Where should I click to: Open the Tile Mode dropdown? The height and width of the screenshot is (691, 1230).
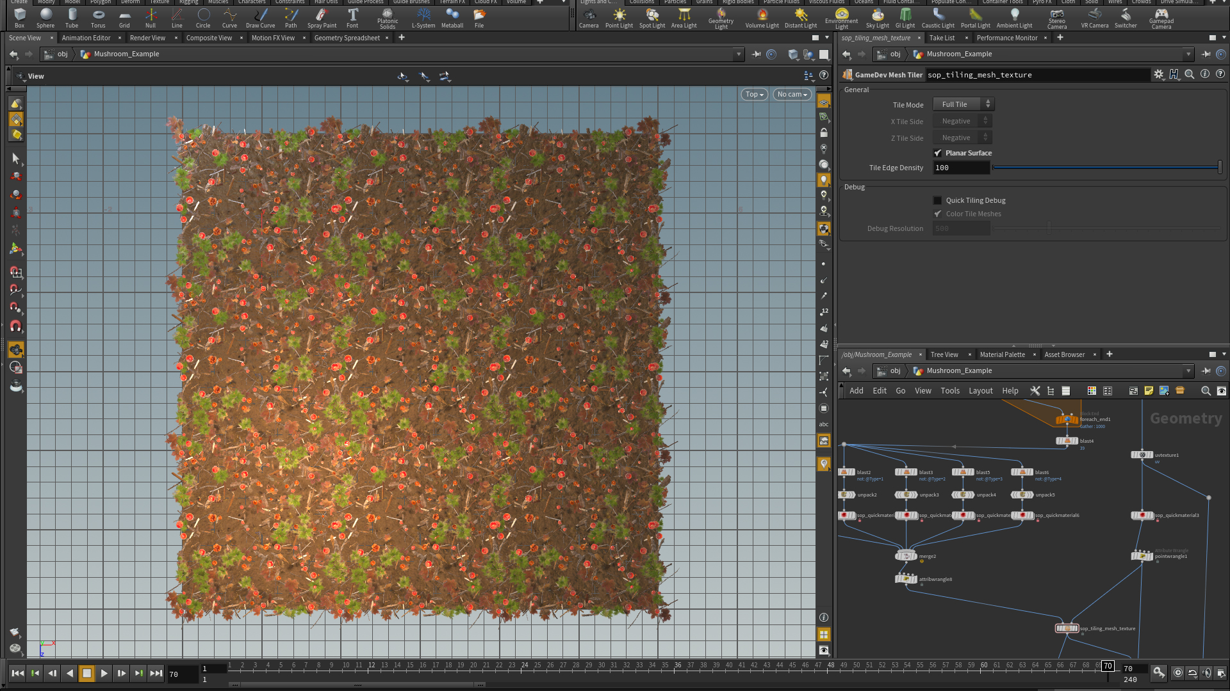(x=963, y=104)
